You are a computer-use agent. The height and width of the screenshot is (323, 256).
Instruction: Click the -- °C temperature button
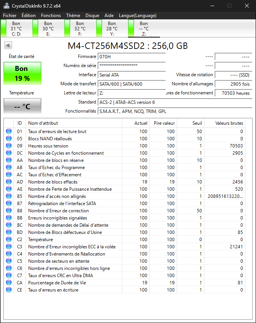pos(22,106)
